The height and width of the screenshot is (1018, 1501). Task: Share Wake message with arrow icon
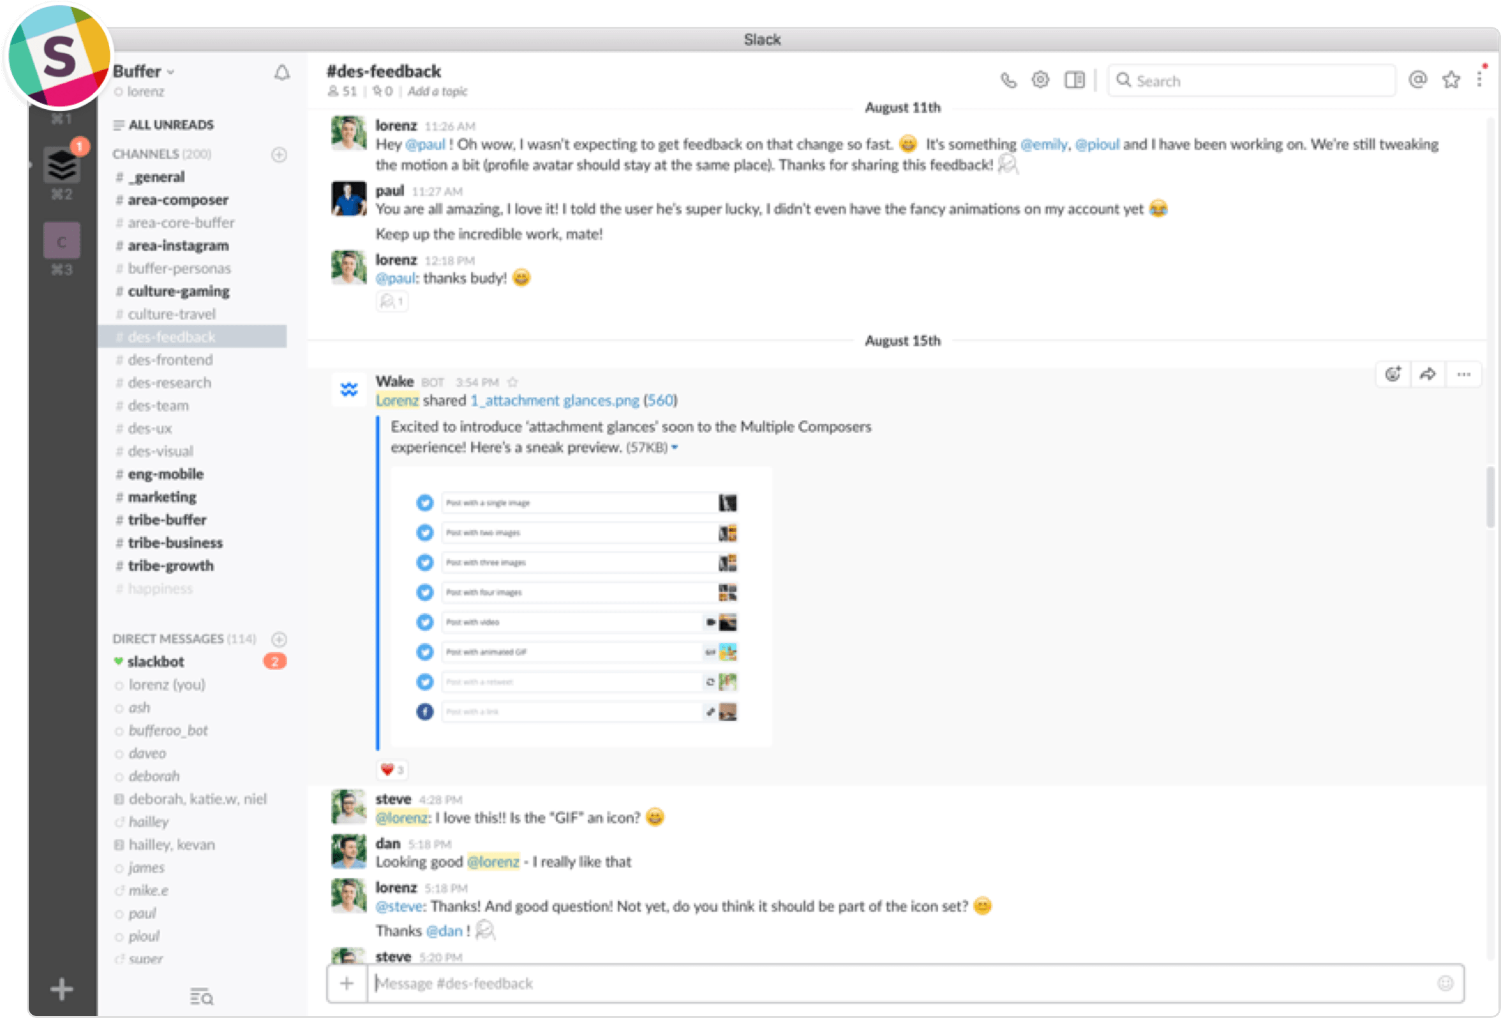1428,374
